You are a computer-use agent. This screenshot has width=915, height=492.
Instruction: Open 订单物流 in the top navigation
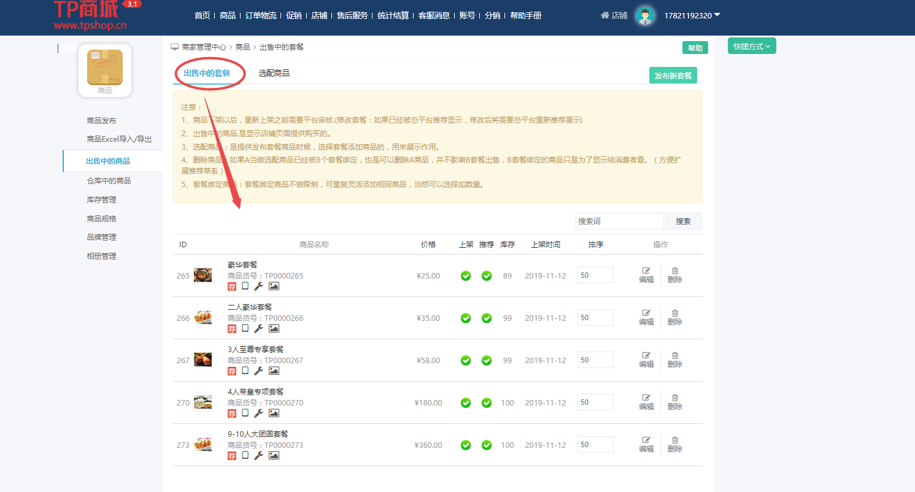(x=261, y=15)
